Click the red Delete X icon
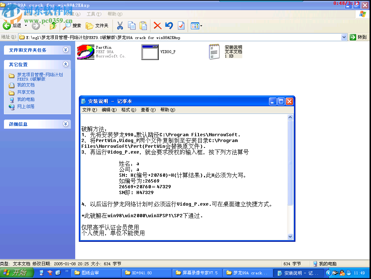 click(157, 26)
